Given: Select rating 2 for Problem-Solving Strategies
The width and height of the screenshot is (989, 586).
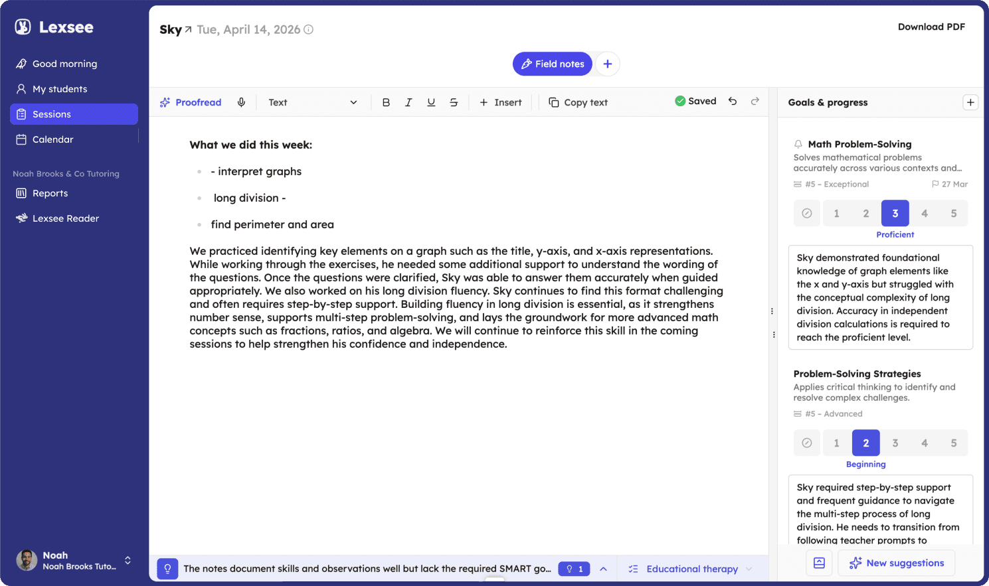Looking at the screenshot, I should tap(865, 443).
